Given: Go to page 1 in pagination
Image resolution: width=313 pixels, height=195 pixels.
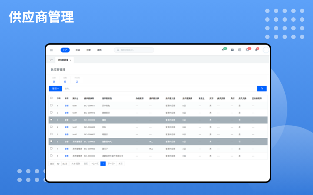Looking at the screenshot, I should [103, 164].
